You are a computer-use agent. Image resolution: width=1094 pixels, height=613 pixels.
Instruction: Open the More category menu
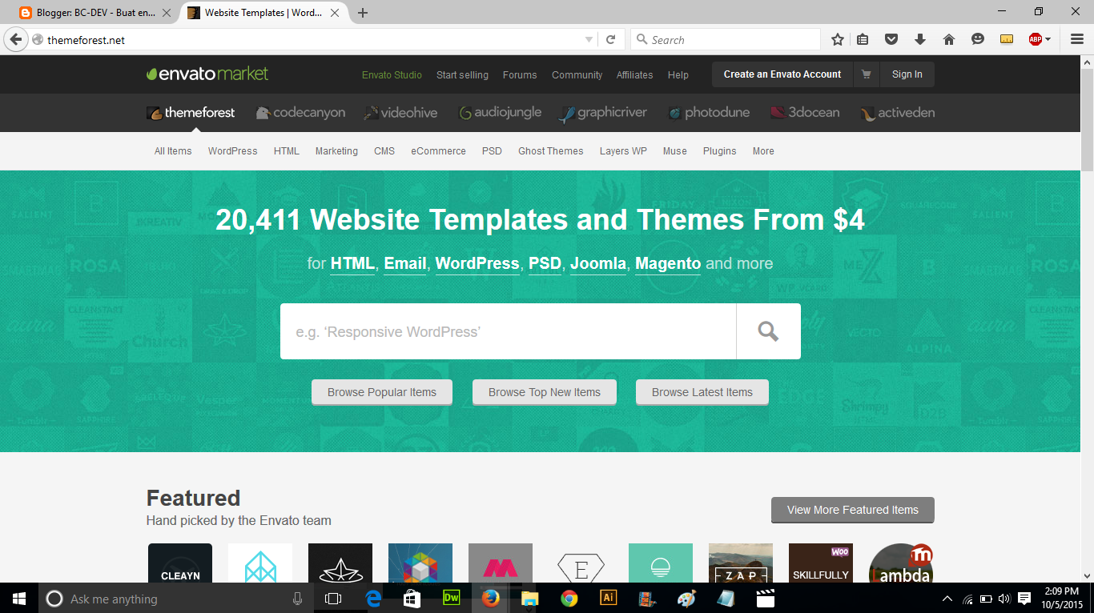coord(763,151)
